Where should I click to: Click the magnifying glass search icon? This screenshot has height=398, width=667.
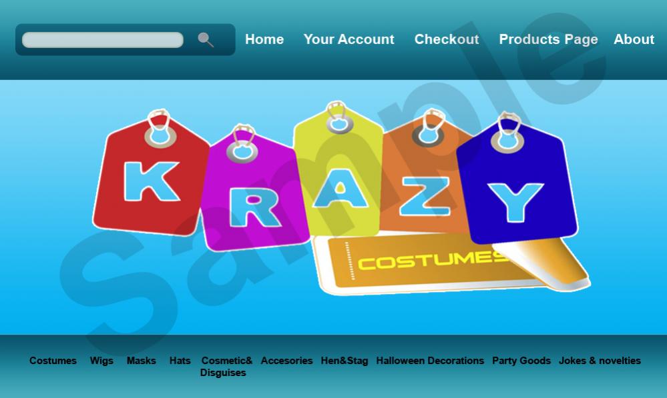pos(206,39)
